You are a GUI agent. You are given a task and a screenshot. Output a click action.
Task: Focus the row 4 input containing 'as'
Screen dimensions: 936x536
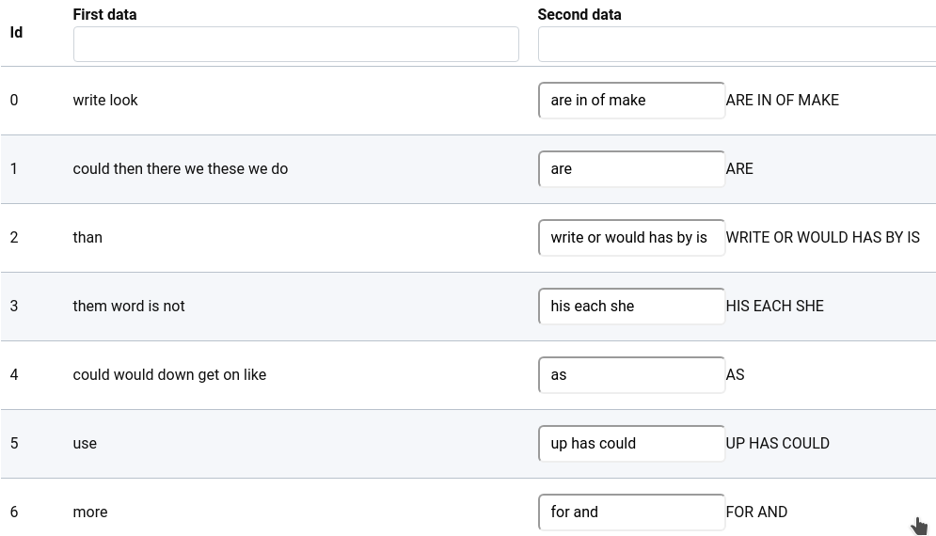(x=631, y=375)
